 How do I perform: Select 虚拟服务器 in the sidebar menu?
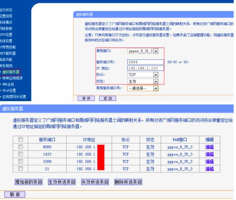pyautogui.click(x=11, y=72)
